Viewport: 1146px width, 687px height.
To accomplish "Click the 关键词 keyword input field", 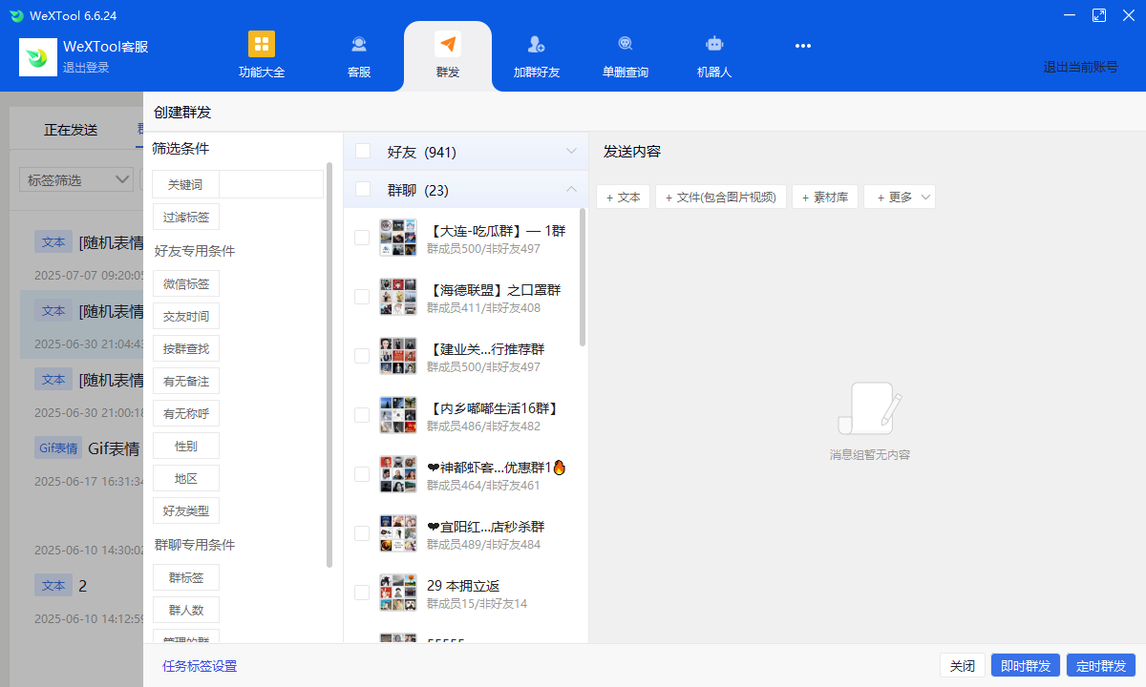I will pos(271,184).
